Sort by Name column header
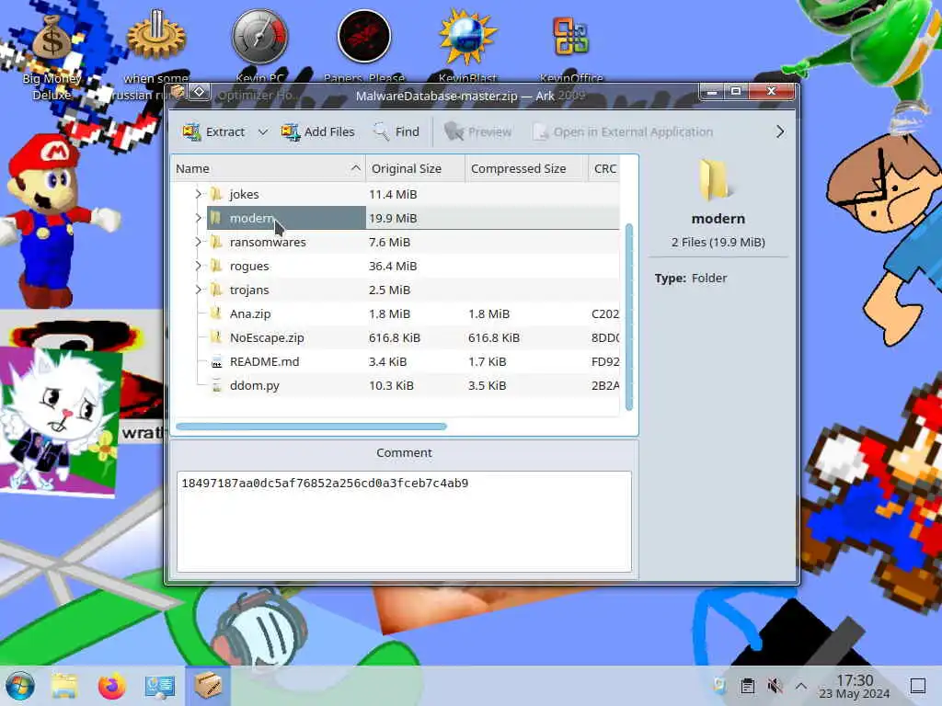This screenshot has width=942, height=706. point(268,169)
